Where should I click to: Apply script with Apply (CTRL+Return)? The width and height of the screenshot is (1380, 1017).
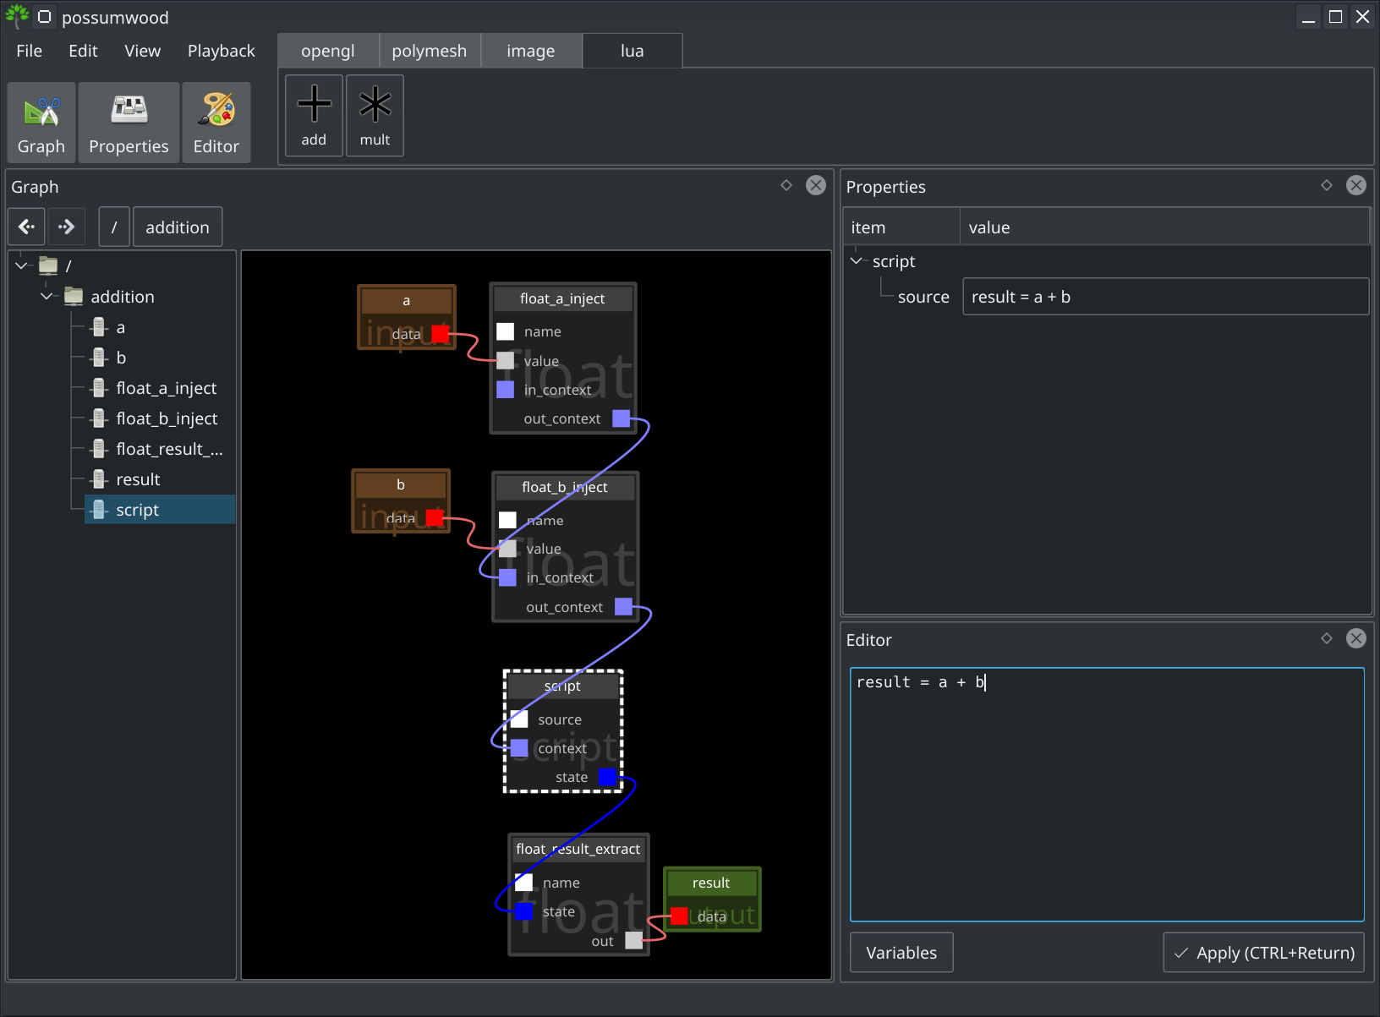(x=1264, y=953)
